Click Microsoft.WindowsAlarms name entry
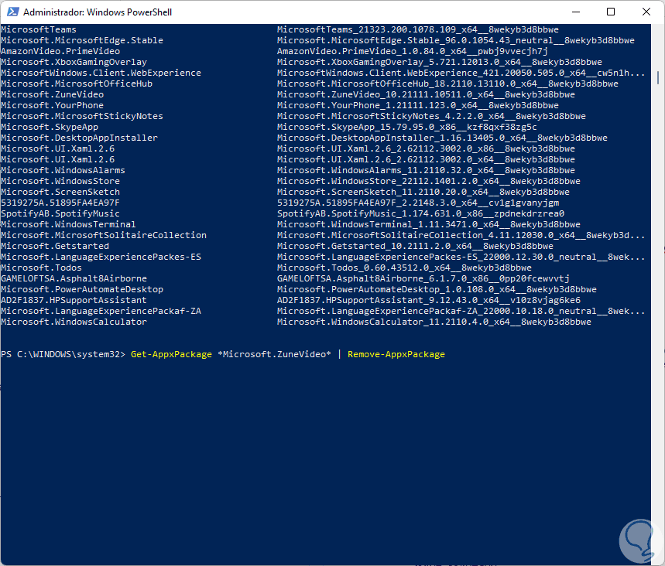The image size is (665, 566). [x=63, y=170]
